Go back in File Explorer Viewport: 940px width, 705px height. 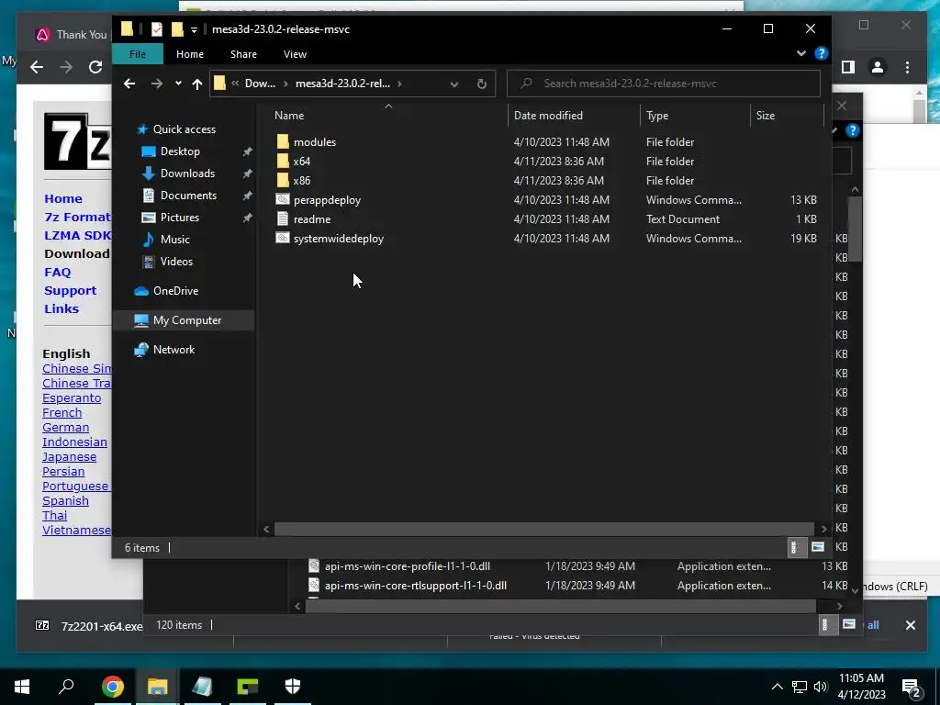tap(129, 84)
